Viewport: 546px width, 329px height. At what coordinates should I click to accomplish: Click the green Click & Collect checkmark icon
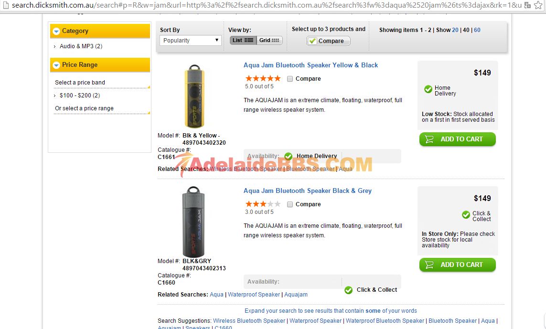point(466,215)
